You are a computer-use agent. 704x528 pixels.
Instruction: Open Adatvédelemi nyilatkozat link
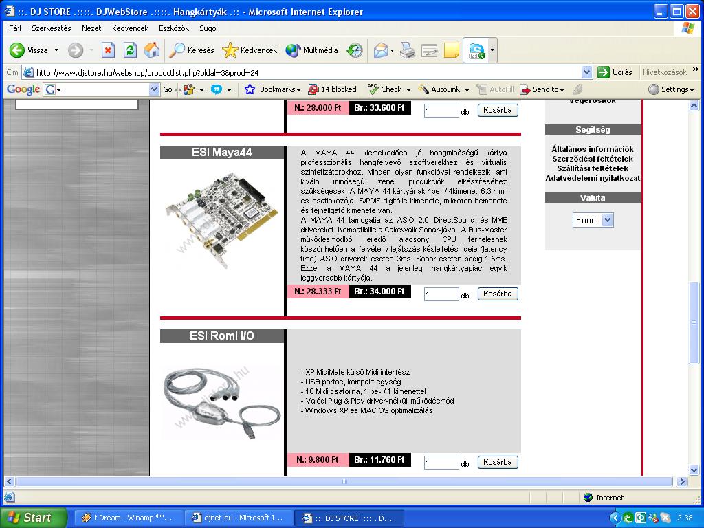pyautogui.click(x=593, y=178)
